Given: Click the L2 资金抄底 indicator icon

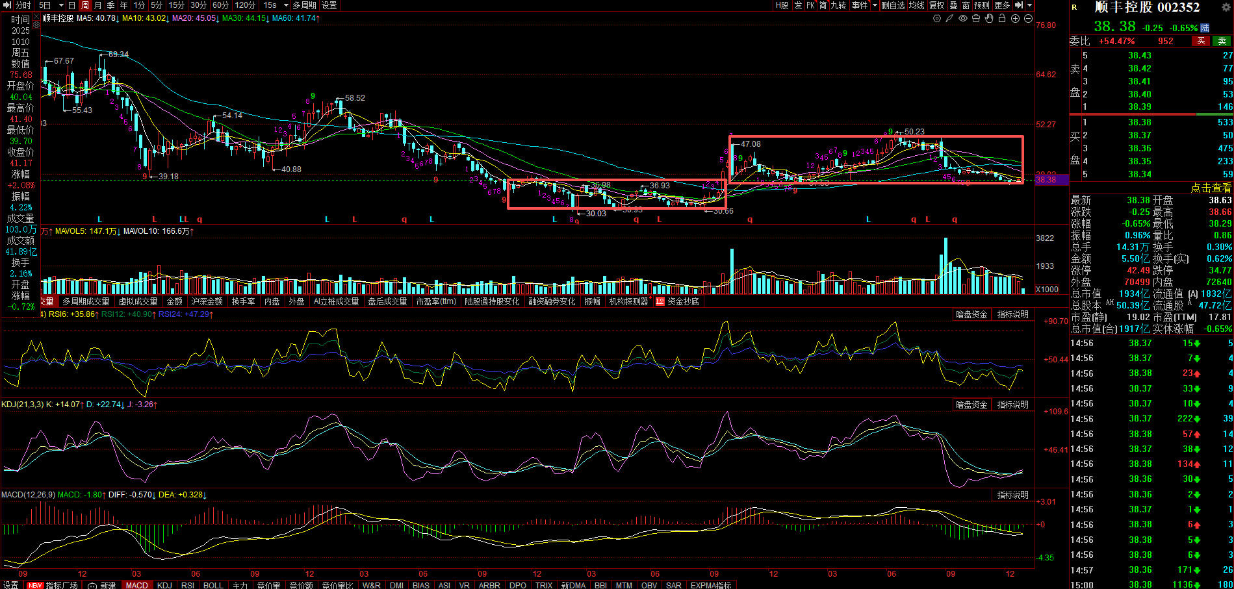Looking at the screenshot, I should click(660, 301).
